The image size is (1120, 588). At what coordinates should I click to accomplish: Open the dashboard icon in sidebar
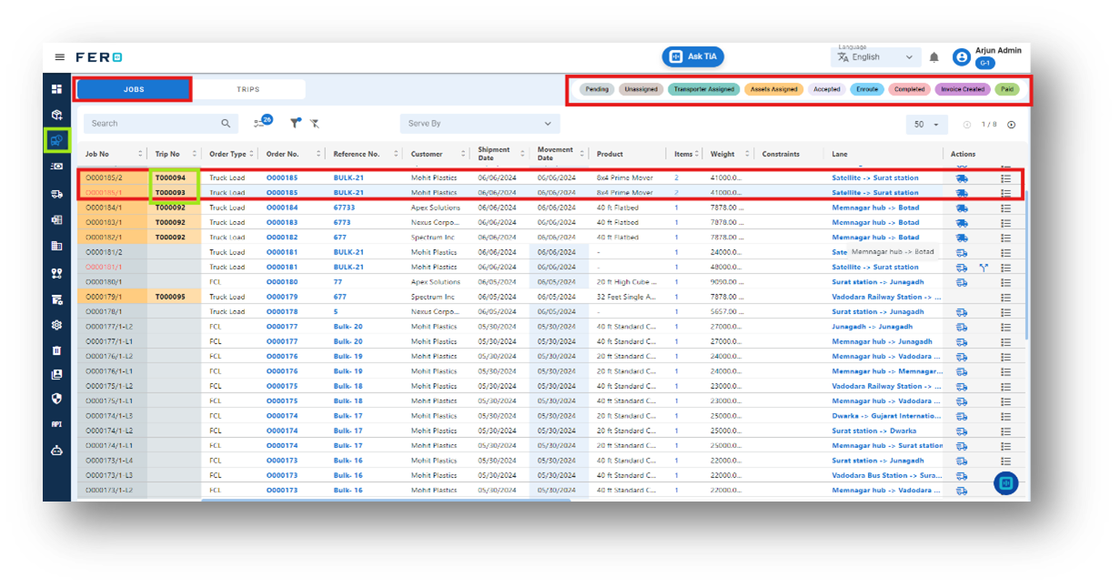tap(56, 89)
